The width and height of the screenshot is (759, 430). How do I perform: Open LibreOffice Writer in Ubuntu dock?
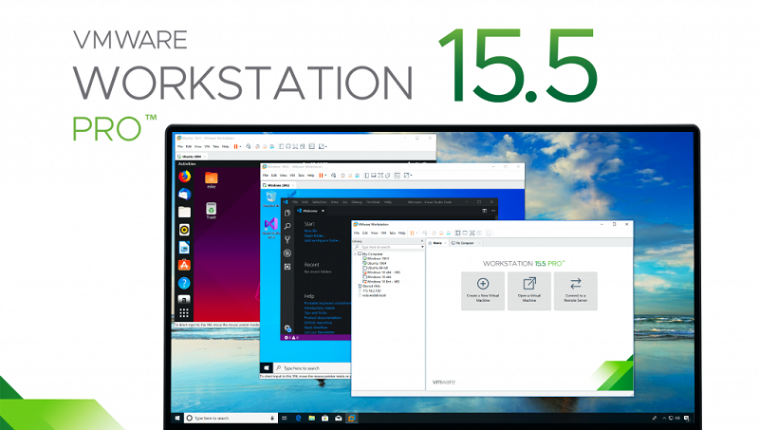(x=184, y=248)
